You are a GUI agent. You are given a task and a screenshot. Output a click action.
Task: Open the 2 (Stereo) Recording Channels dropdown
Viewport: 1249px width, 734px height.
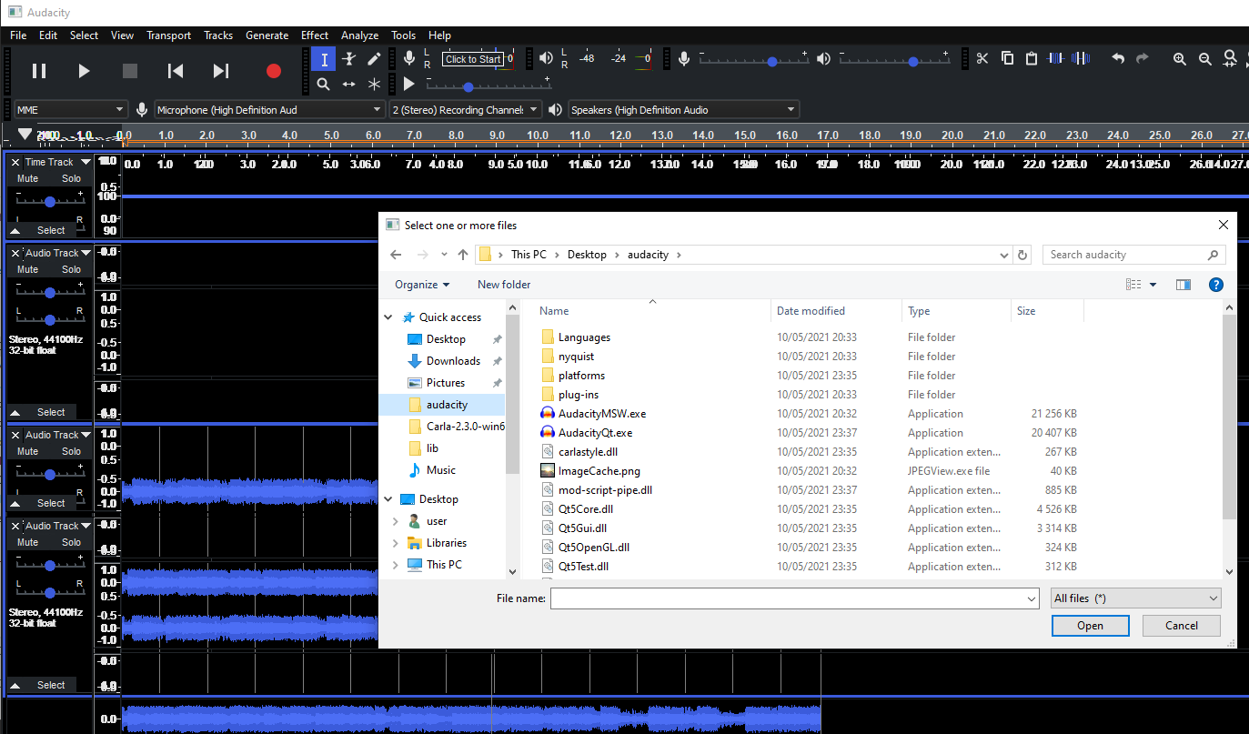(465, 110)
